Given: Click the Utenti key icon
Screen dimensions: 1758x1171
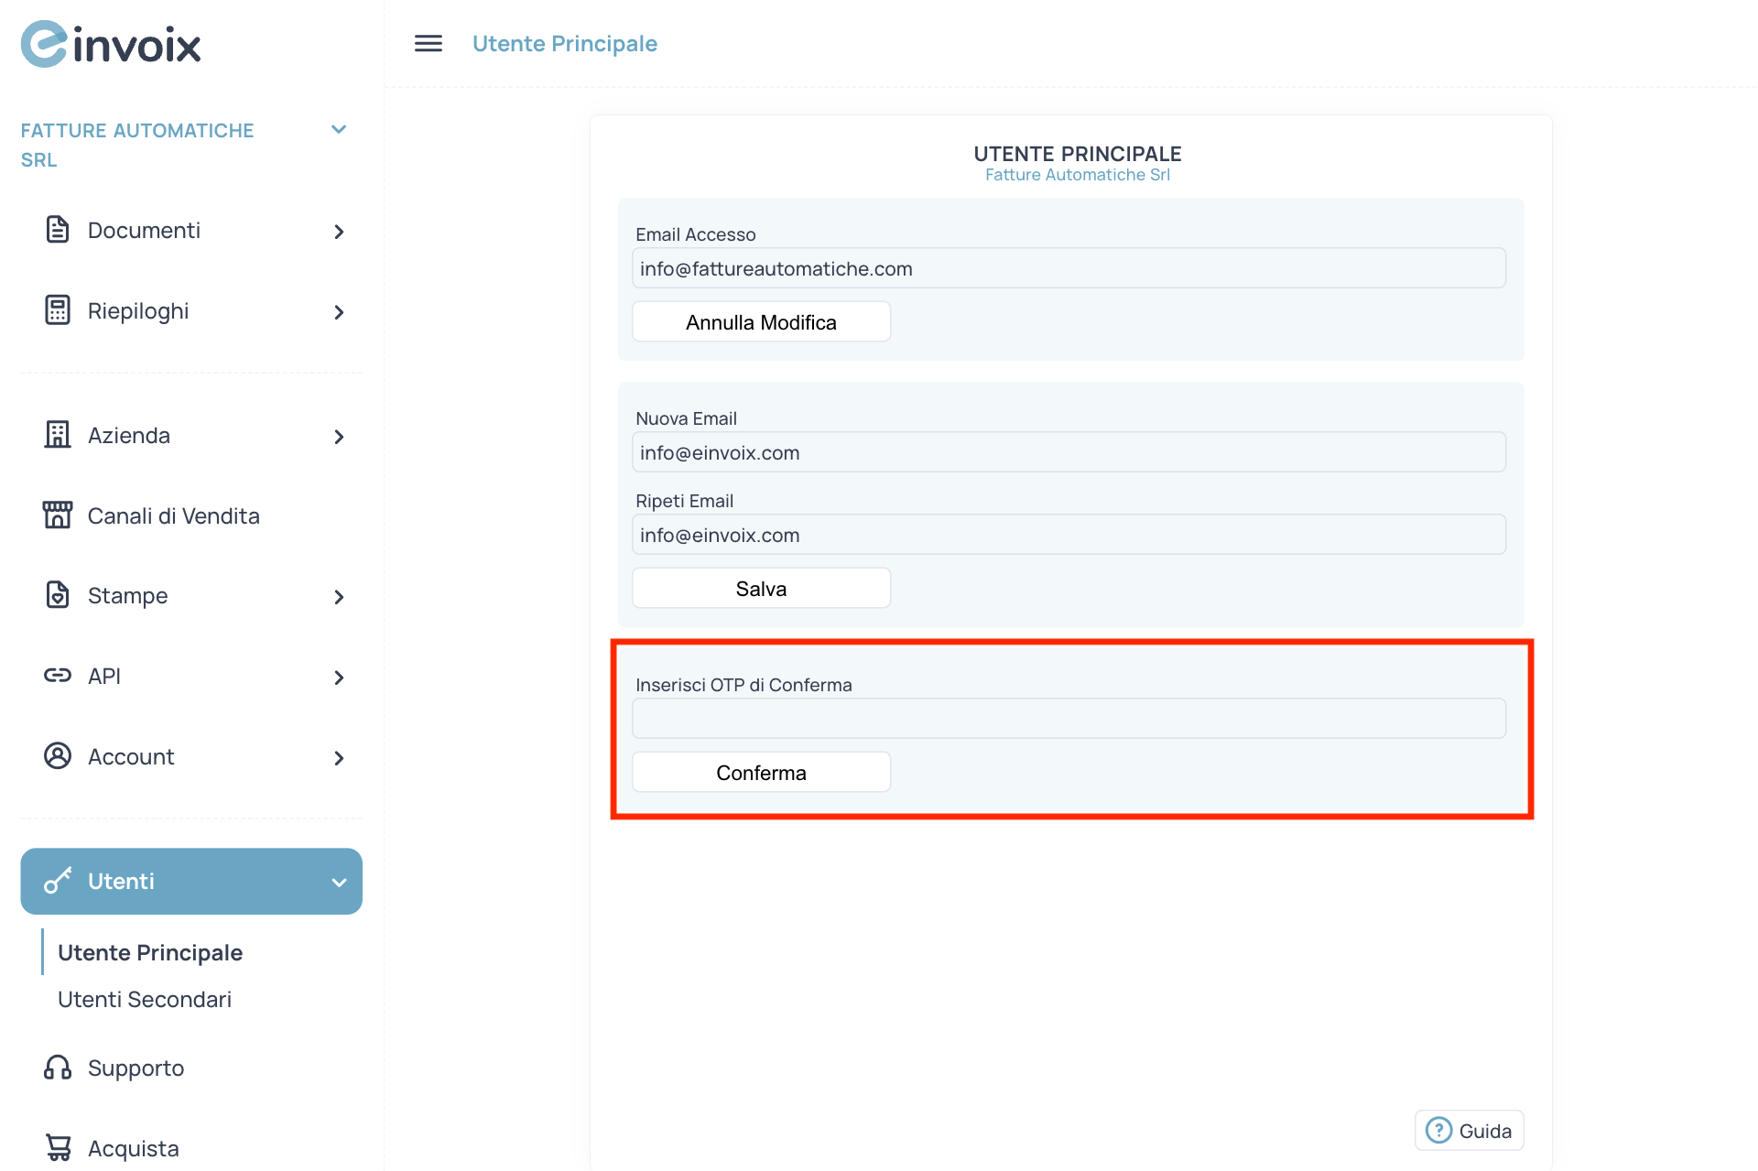Looking at the screenshot, I should [57, 881].
